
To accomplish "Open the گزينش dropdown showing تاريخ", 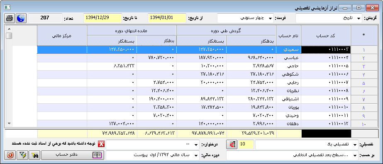I will pyautogui.click(x=328, y=18).
